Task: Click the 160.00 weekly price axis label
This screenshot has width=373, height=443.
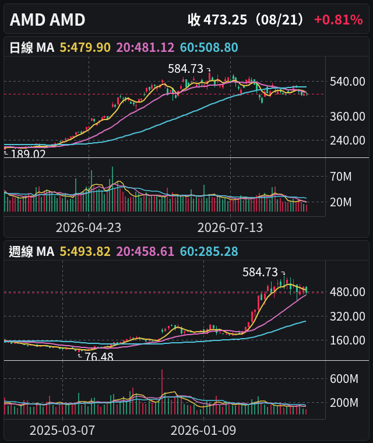Action: click(347, 340)
